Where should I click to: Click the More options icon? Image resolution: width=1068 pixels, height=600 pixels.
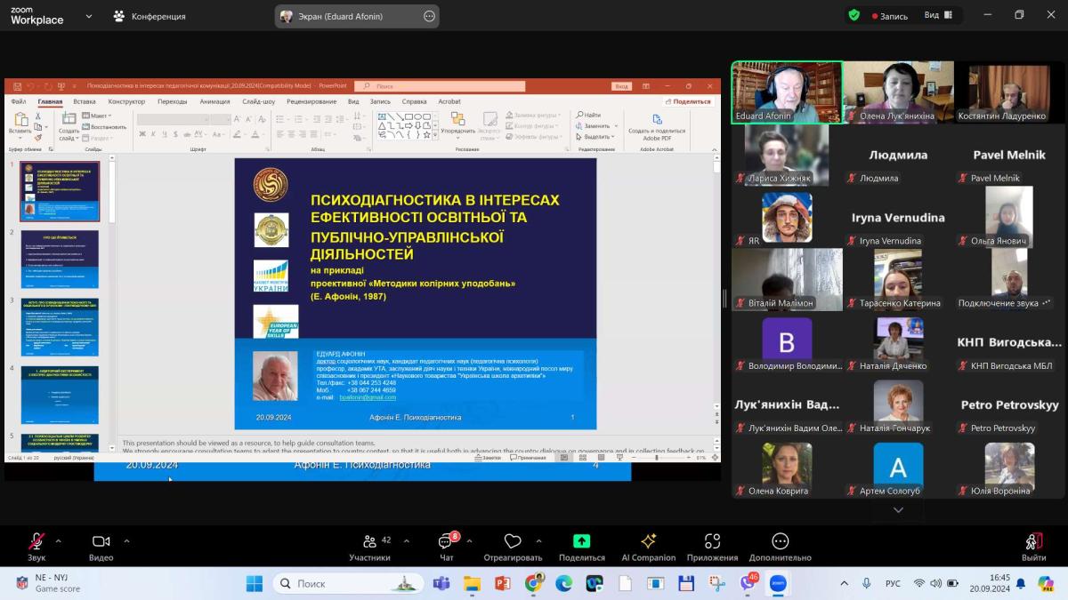(780, 541)
